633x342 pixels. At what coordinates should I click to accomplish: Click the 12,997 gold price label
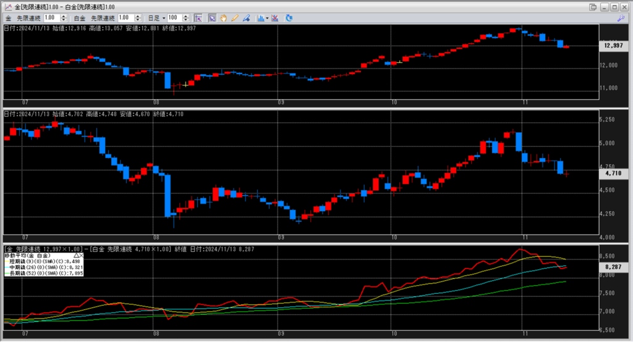[x=614, y=46]
